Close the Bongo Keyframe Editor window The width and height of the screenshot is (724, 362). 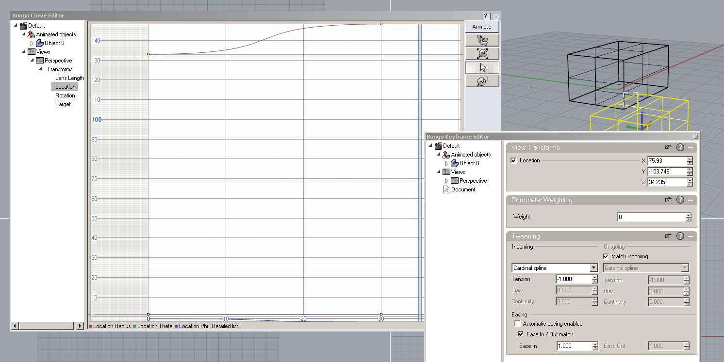696,137
